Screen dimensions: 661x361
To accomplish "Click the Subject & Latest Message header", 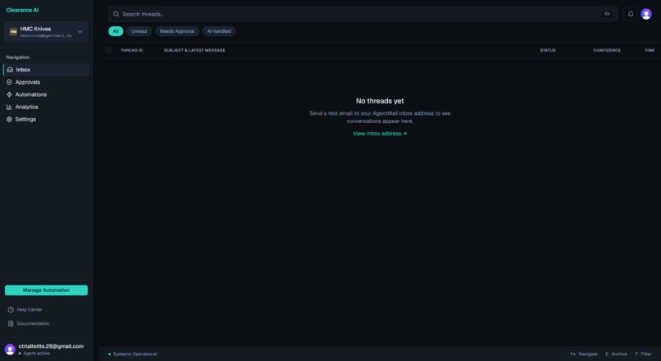I will pos(194,50).
